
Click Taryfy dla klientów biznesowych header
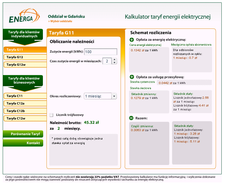(x=23, y=80)
